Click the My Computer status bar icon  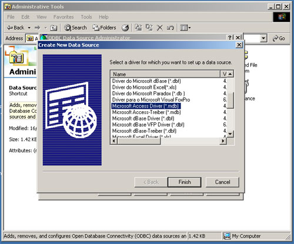click(227, 236)
